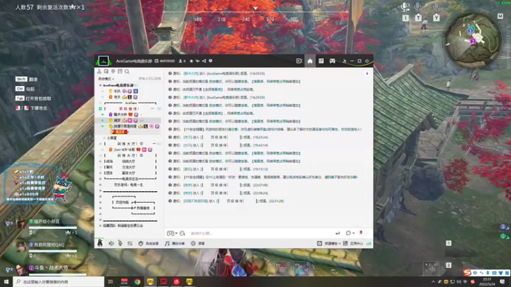Select the 小黑屋 channel
This screenshot has width=511, height=287.
pyautogui.click(x=112, y=138)
